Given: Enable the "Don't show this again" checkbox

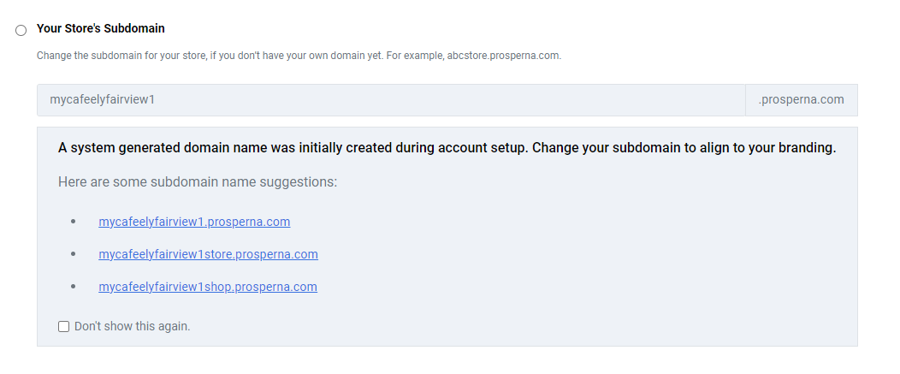Looking at the screenshot, I should [x=63, y=326].
